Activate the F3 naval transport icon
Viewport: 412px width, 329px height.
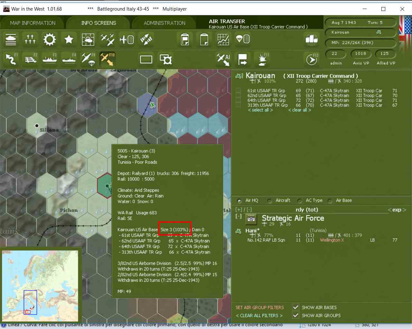click(x=50, y=59)
